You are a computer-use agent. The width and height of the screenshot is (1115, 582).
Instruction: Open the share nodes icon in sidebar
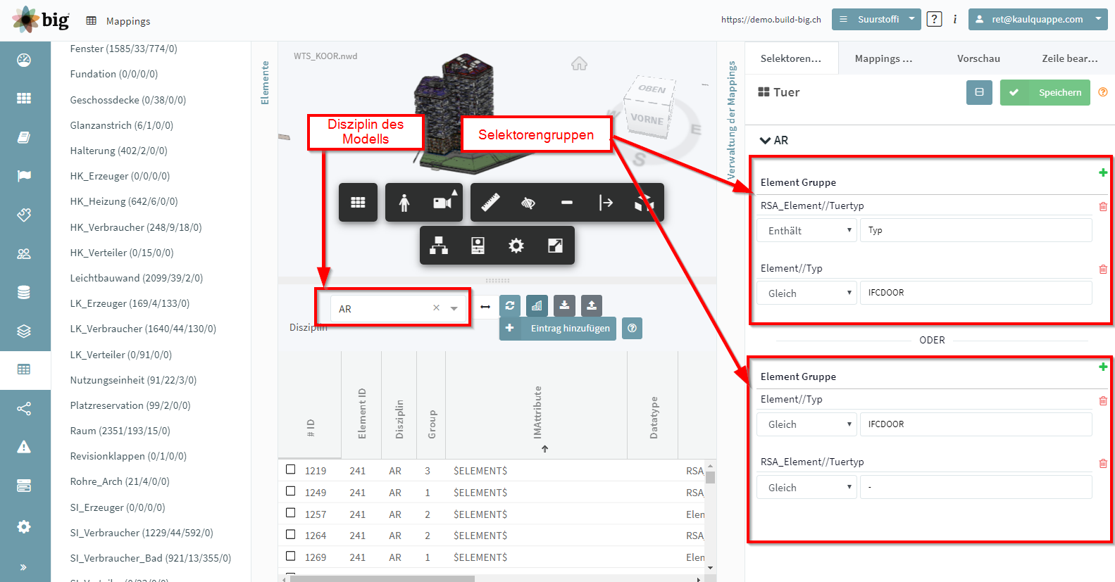tap(24, 408)
